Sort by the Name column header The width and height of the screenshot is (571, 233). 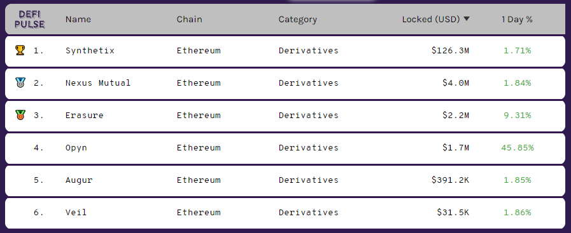click(78, 19)
